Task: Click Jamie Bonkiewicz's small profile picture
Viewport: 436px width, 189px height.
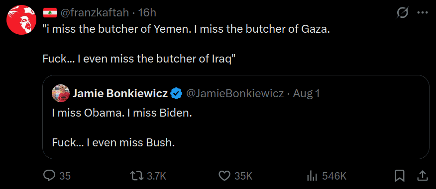Action: pyautogui.click(x=61, y=94)
